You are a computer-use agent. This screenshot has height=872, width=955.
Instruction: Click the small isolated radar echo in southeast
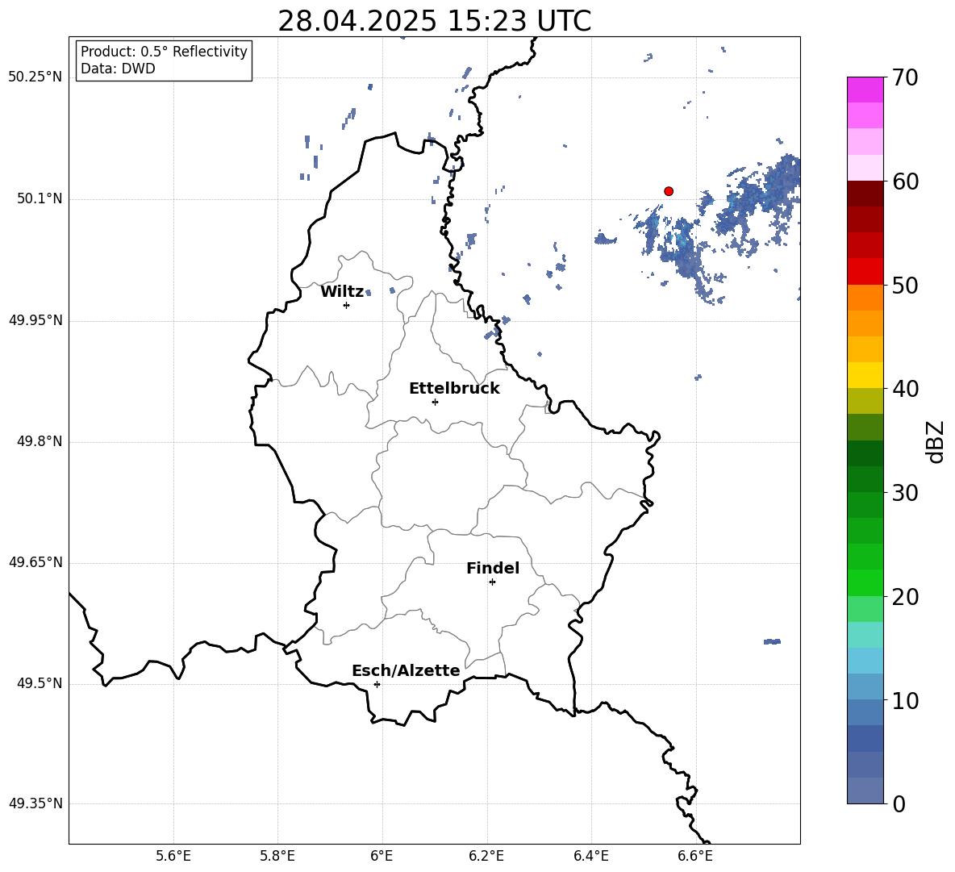coord(772,641)
